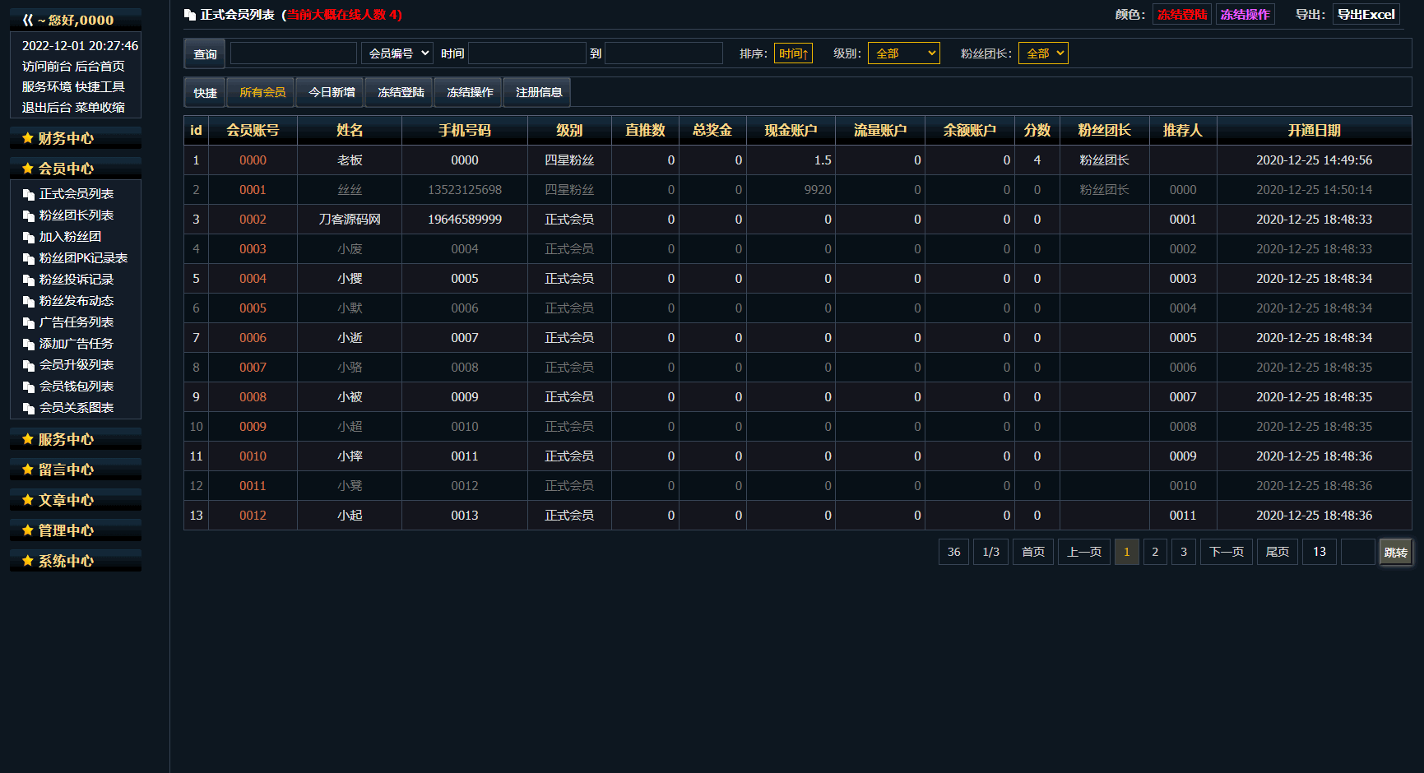1424x773 pixels.
Task: Click the star icon beside 系统中心
Action: coord(28,561)
